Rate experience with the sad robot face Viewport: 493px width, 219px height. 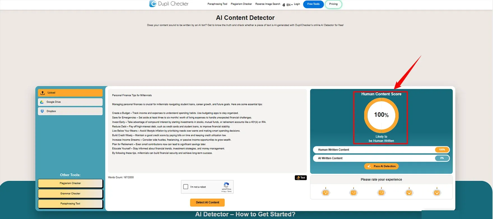(x=354, y=192)
